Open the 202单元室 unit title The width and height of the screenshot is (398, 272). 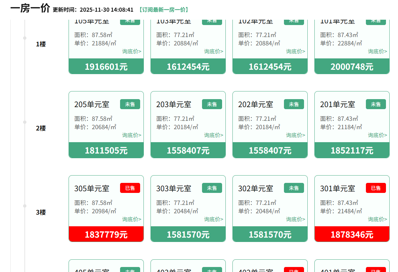coord(256,104)
